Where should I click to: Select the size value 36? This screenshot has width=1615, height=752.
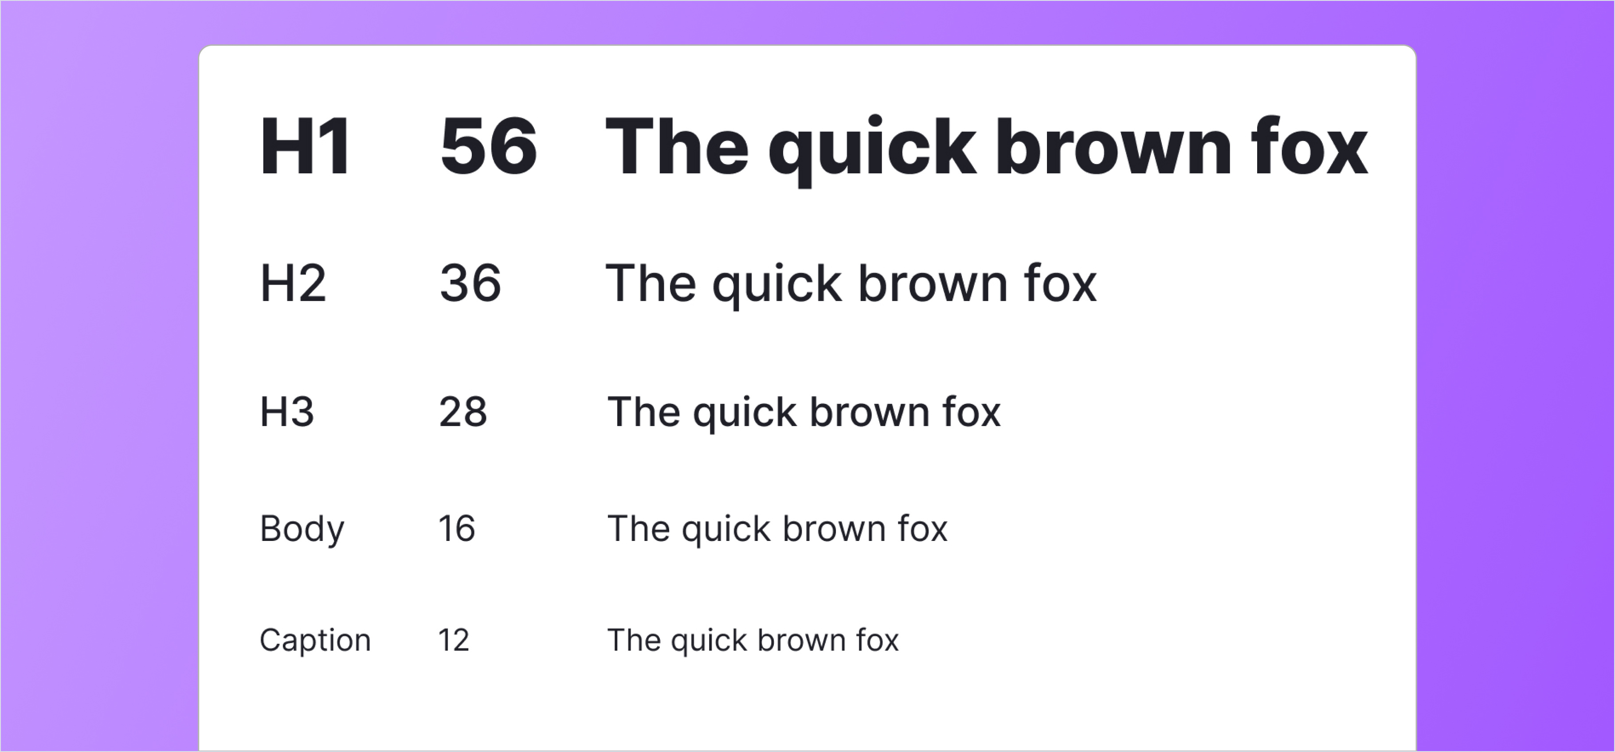[x=470, y=283]
